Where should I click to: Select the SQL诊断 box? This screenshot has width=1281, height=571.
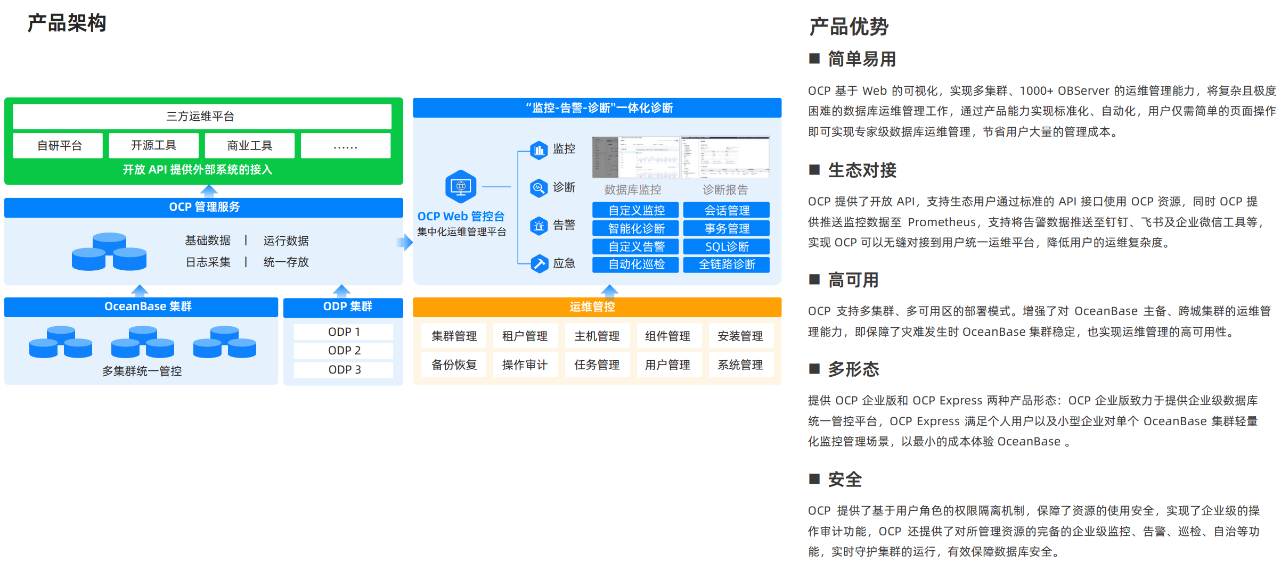click(x=727, y=246)
